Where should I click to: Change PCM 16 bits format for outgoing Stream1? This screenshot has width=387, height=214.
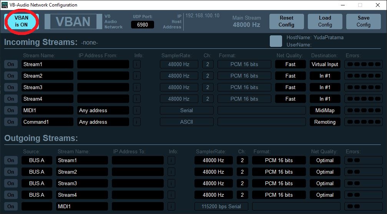279,160
